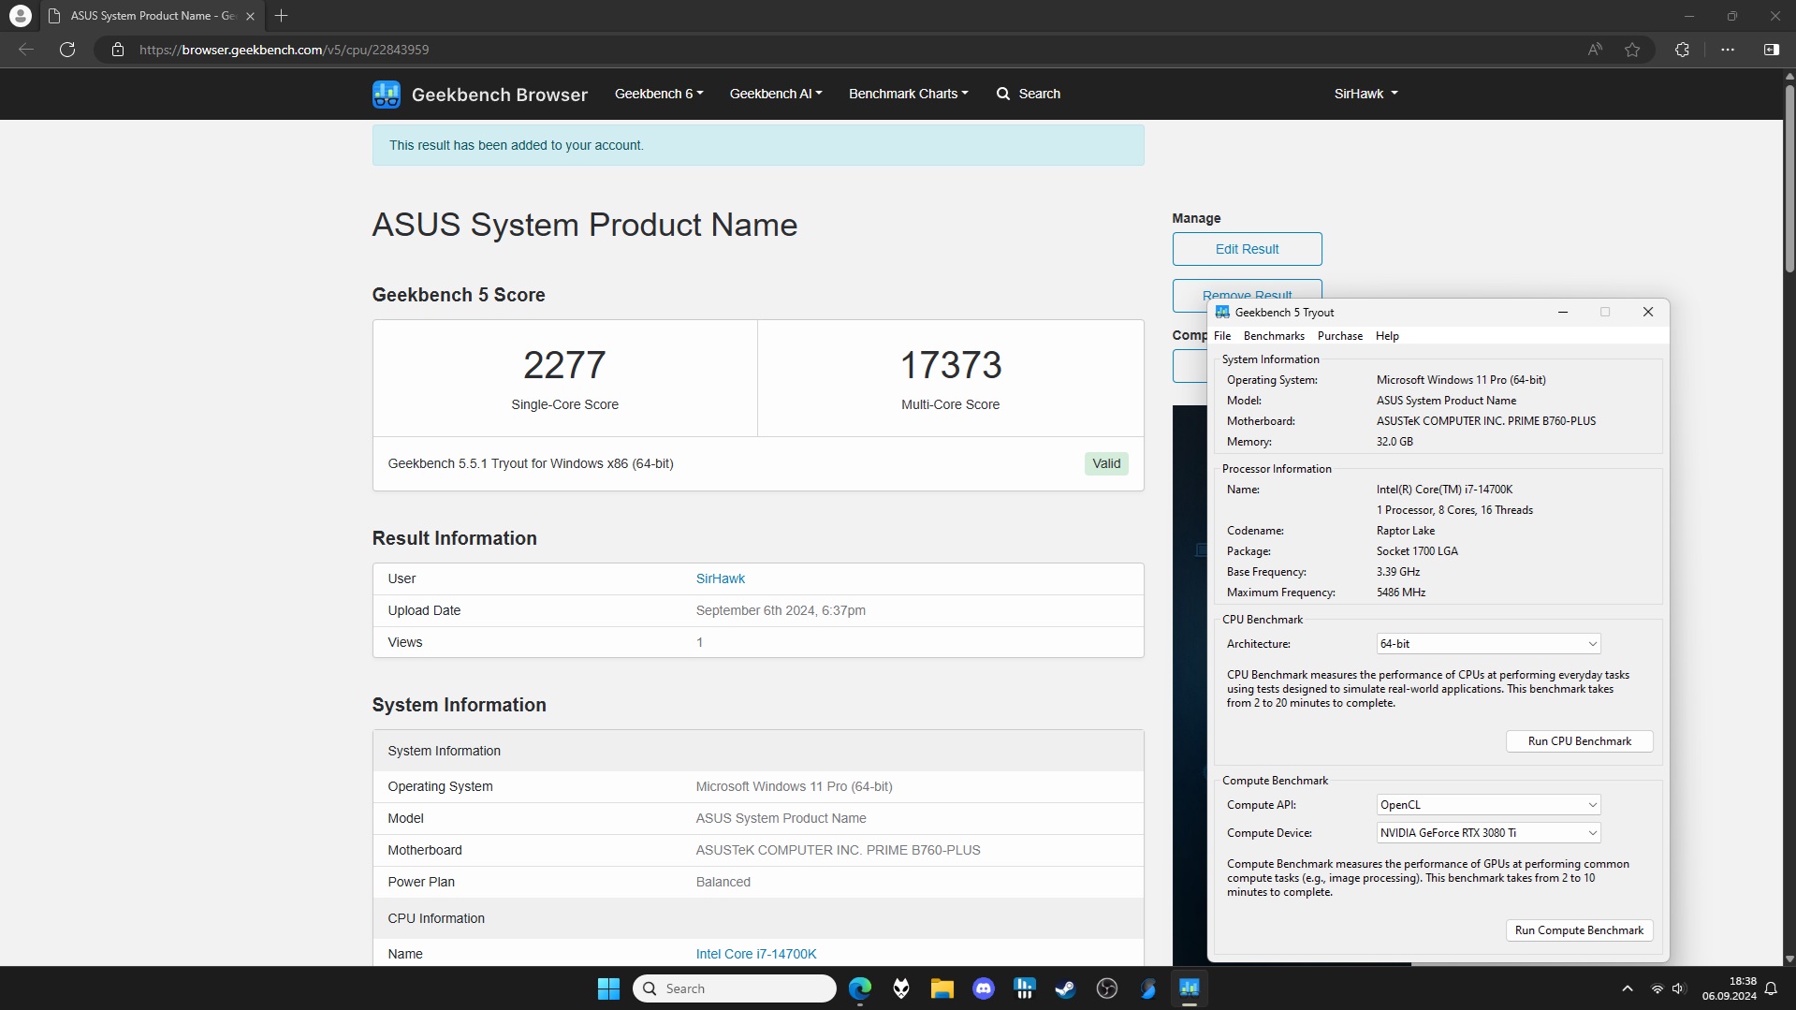Viewport: 1796px width, 1010px height.
Task: Click the search magnifier icon in Geekbench navbar
Action: 1003,94
